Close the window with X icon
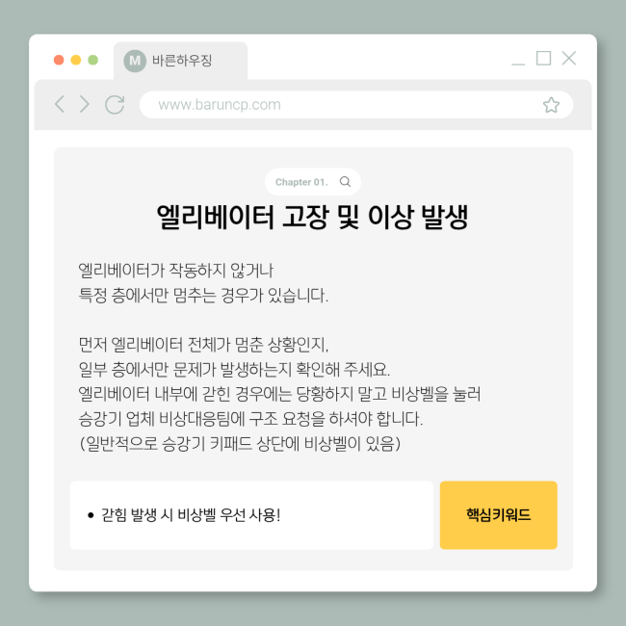Screen dimensions: 626x626 pyautogui.click(x=568, y=59)
